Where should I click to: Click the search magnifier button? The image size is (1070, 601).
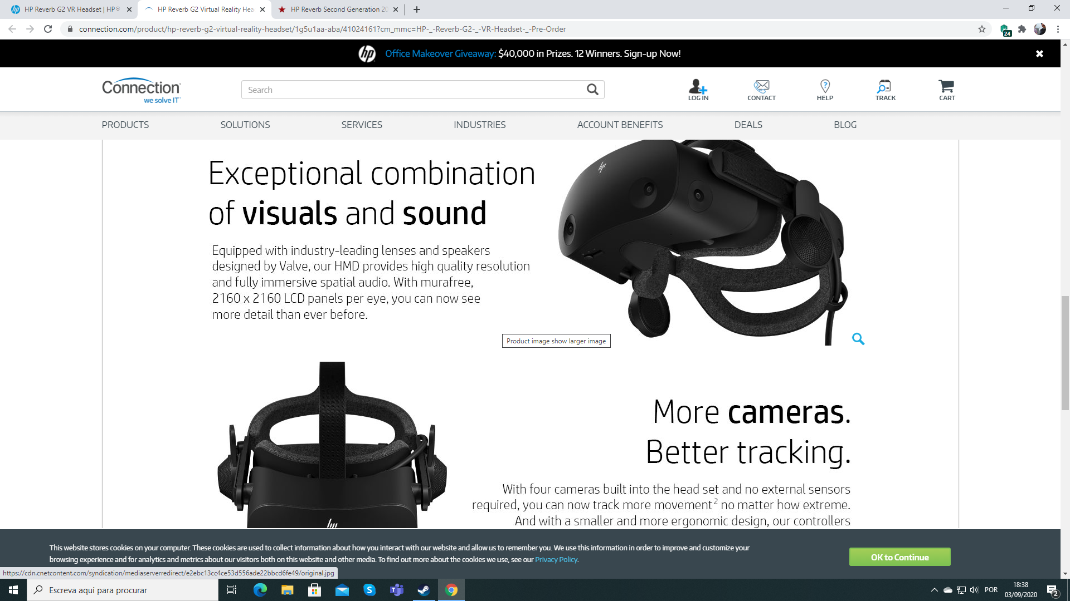coord(592,90)
